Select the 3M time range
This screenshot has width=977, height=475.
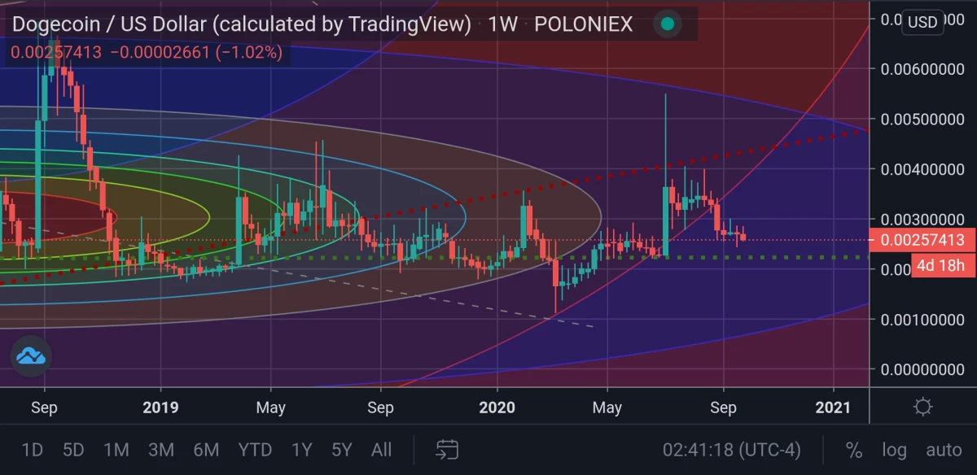(161, 449)
